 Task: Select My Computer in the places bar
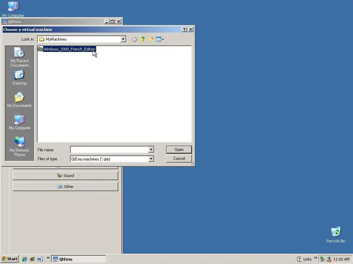pos(20,122)
